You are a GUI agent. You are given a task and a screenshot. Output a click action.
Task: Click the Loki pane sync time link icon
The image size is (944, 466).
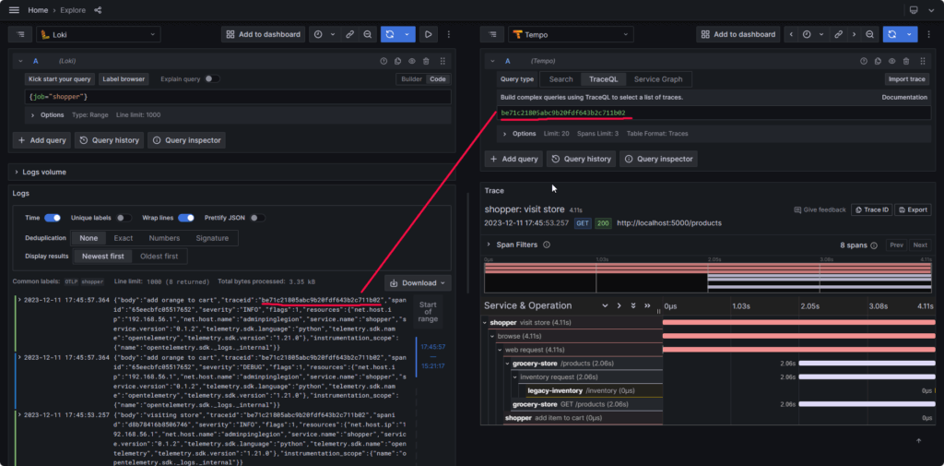tap(349, 34)
